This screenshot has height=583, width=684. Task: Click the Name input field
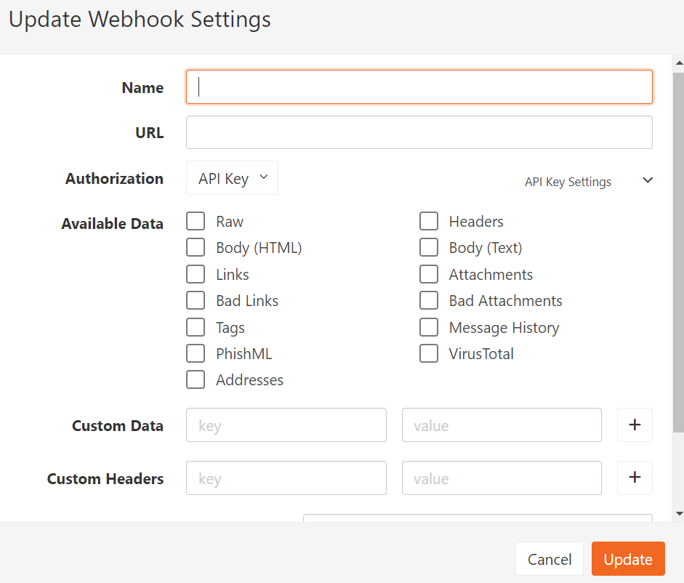(x=419, y=87)
